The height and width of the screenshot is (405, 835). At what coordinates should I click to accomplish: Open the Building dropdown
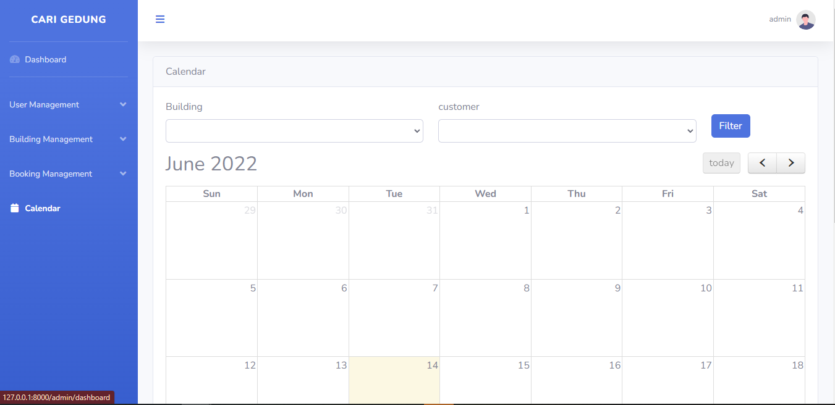pos(294,131)
